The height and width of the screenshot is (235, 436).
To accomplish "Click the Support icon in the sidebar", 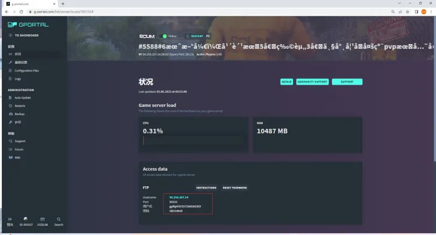I will (10, 141).
